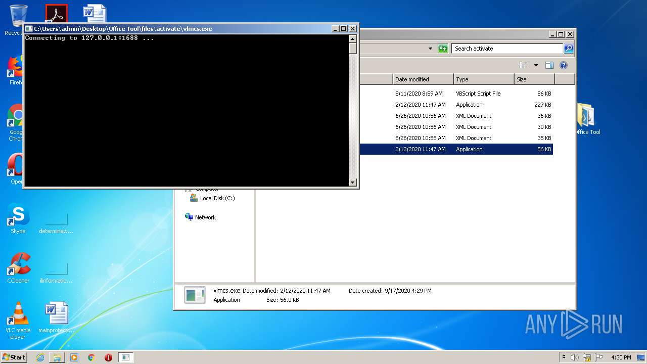Sort by Size column header
This screenshot has width=647, height=364.
[x=534, y=79]
